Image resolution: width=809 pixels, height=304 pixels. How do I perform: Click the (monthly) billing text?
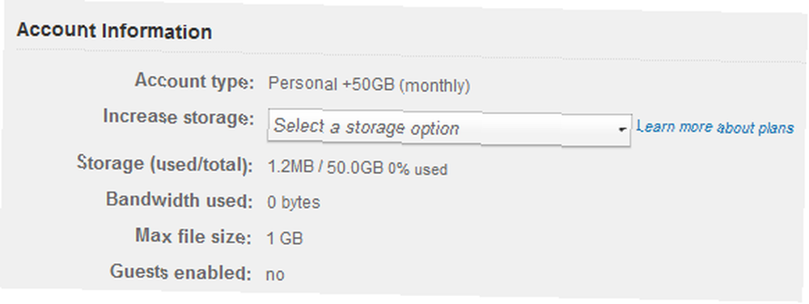pyautogui.click(x=434, y=86)
